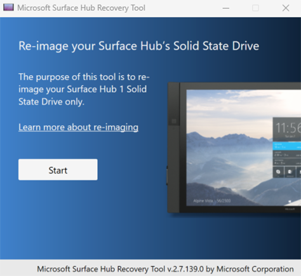Minimize the Surface Hub Recovery Tool window
Image resolution: width=301 pixels, height=276 pixels.
(x=226, y=8)
